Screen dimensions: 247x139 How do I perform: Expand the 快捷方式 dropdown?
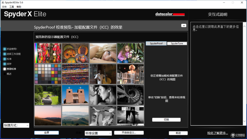click(16, 125)
